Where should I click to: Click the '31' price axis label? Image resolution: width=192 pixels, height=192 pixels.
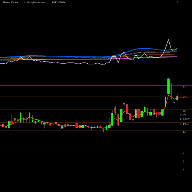pyautogui.click(x=184, y=87)
